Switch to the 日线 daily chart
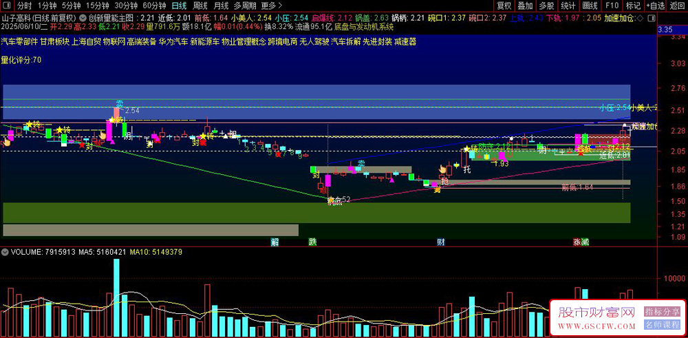 (179, 6)
